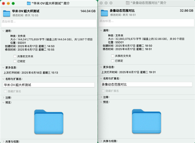Enable 已锁定 checkbox in 录像动态范围对比 window

[113, 61]
